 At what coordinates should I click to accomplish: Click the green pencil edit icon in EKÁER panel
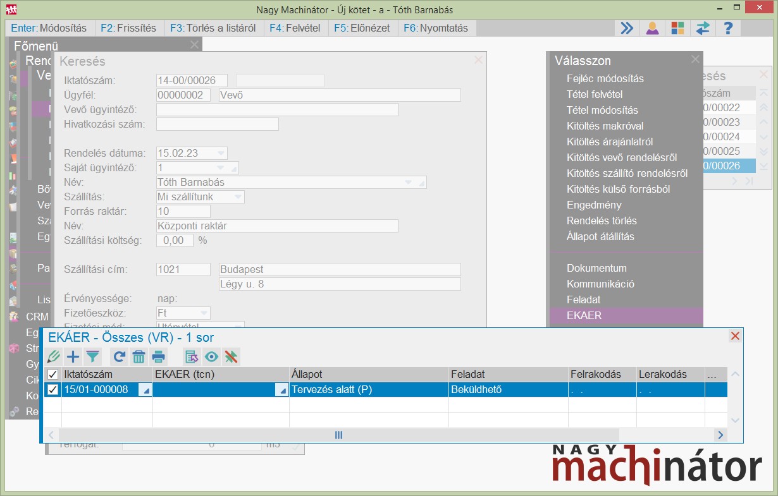coord(54,356)
